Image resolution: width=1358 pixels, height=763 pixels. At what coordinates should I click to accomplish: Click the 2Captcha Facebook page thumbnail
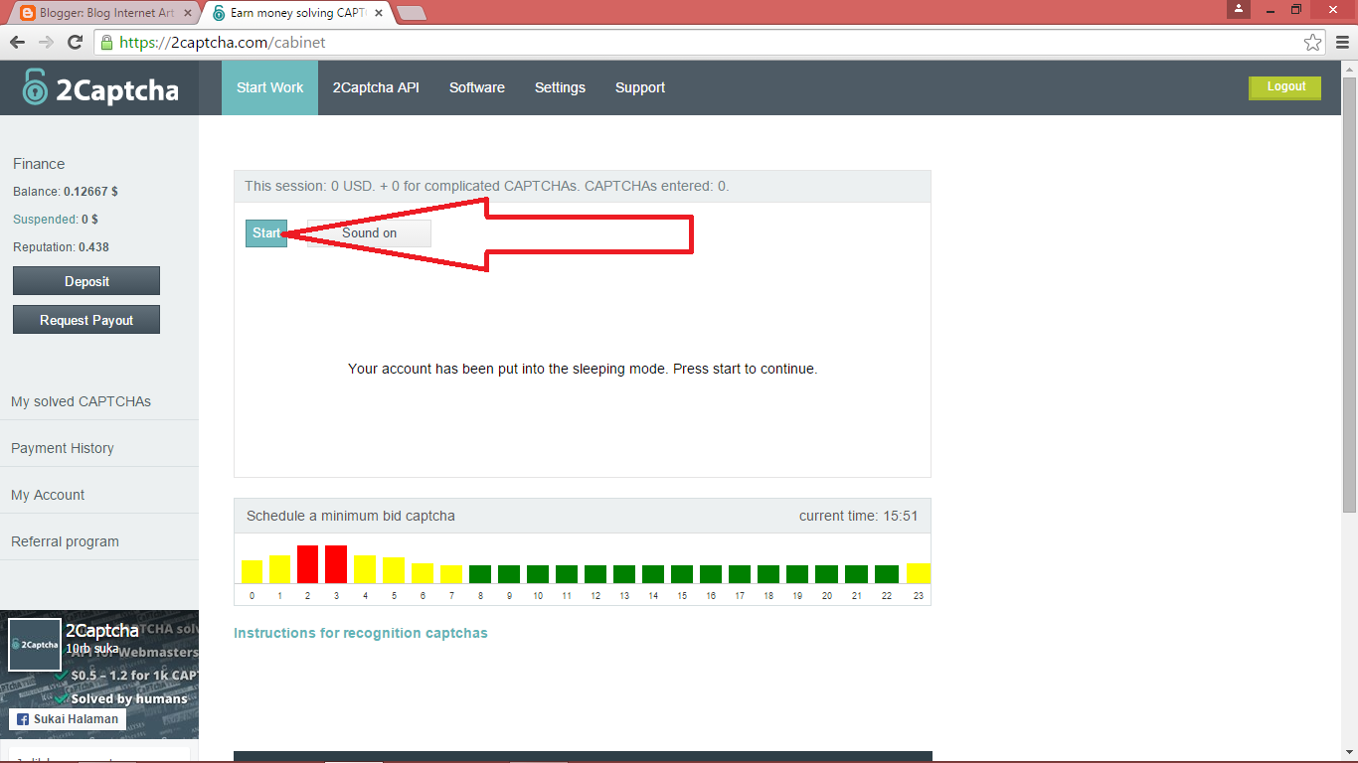click(35, 645)
